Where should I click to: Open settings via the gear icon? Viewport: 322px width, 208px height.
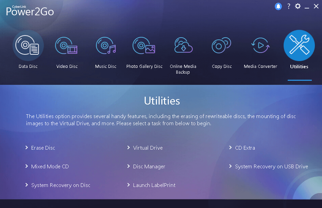[x=298, y=6]
